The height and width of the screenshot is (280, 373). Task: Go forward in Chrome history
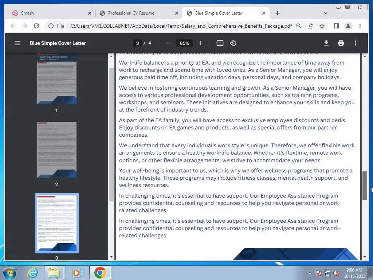click(25, 26)
